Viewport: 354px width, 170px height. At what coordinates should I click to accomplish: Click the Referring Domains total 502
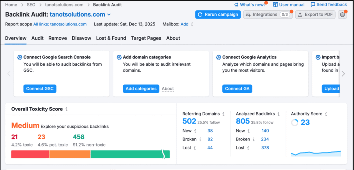[189, 121]
